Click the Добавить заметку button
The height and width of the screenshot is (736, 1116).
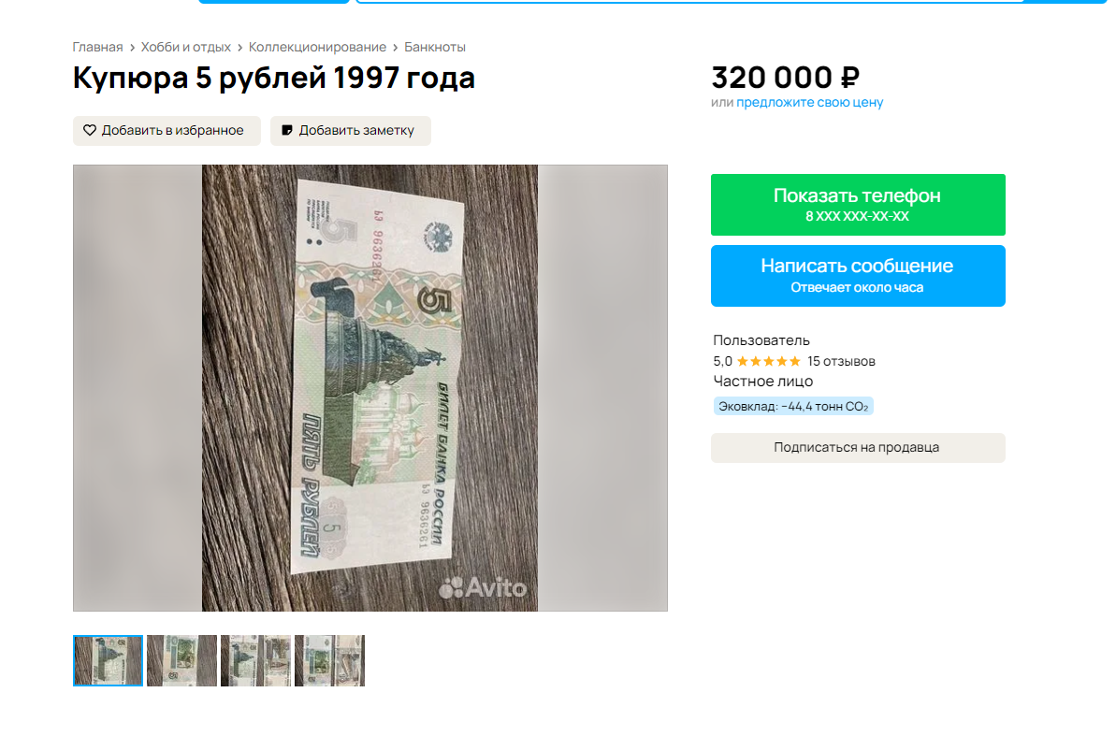[351, 131]
